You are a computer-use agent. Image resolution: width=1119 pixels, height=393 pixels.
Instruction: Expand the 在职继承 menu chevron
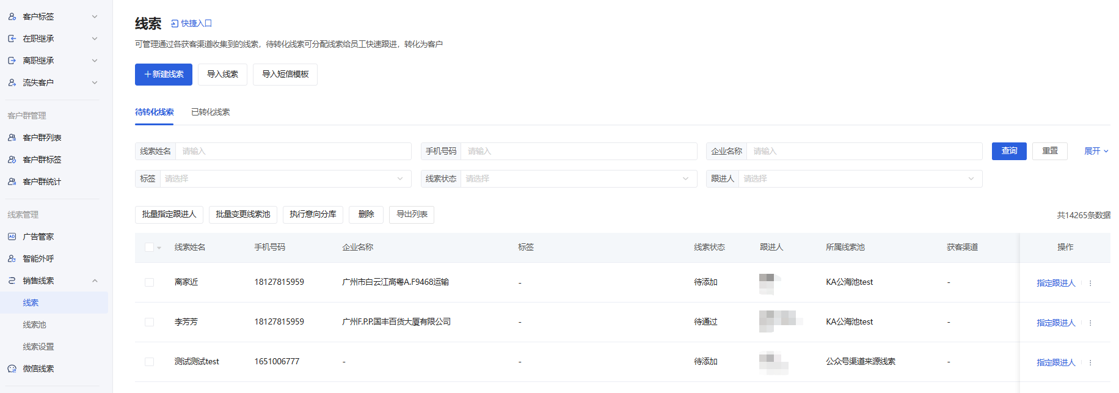95,39
